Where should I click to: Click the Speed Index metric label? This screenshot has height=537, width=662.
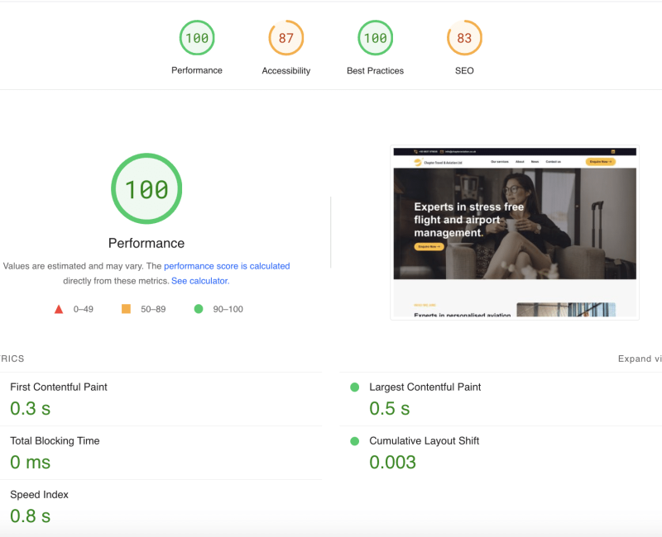39,495
